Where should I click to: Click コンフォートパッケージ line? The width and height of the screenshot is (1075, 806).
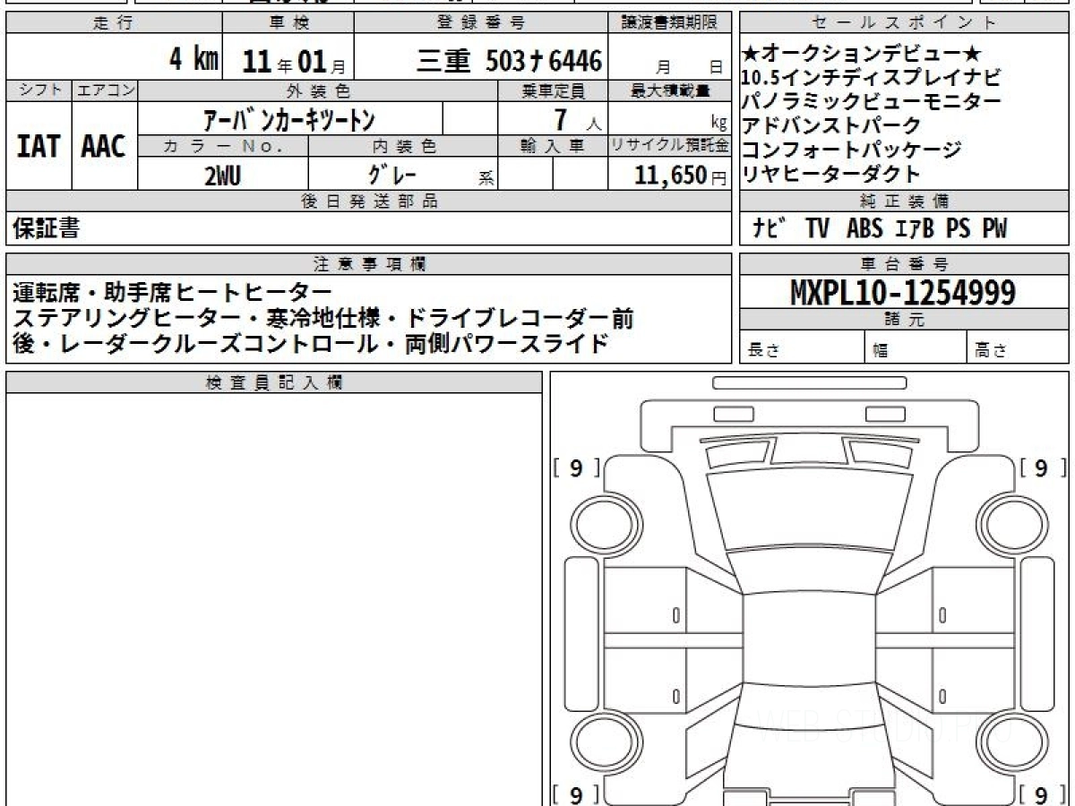[852, 150]
